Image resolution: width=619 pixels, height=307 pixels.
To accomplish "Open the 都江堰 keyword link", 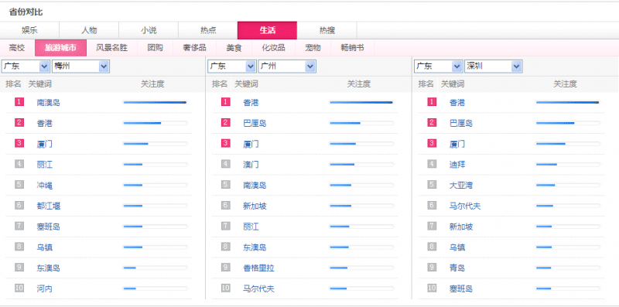I will 49,206.
